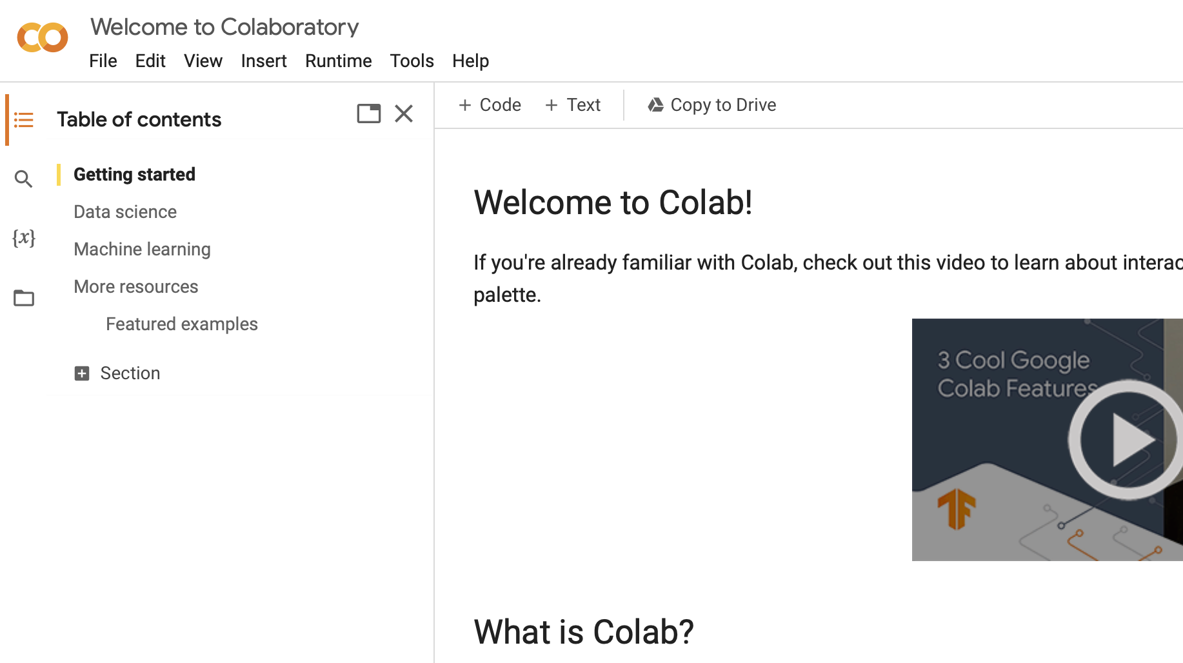
Task: Open the Runtime menu
Action: coord(338,61)
